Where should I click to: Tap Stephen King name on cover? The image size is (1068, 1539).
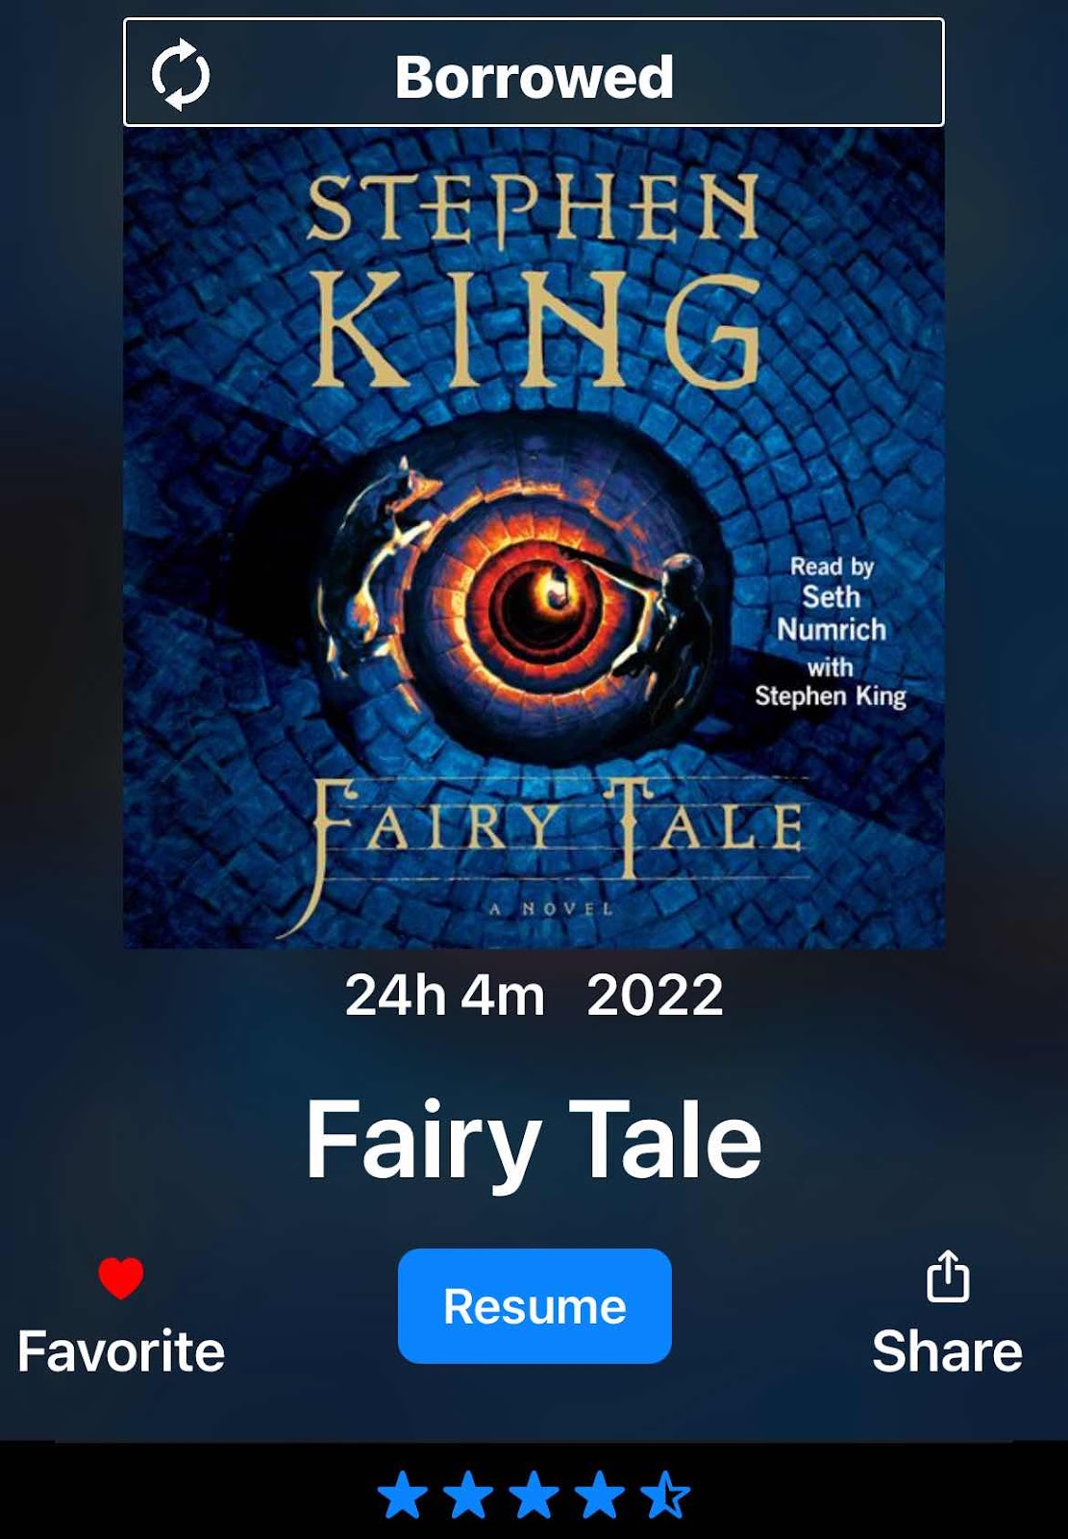pos(534,279)
